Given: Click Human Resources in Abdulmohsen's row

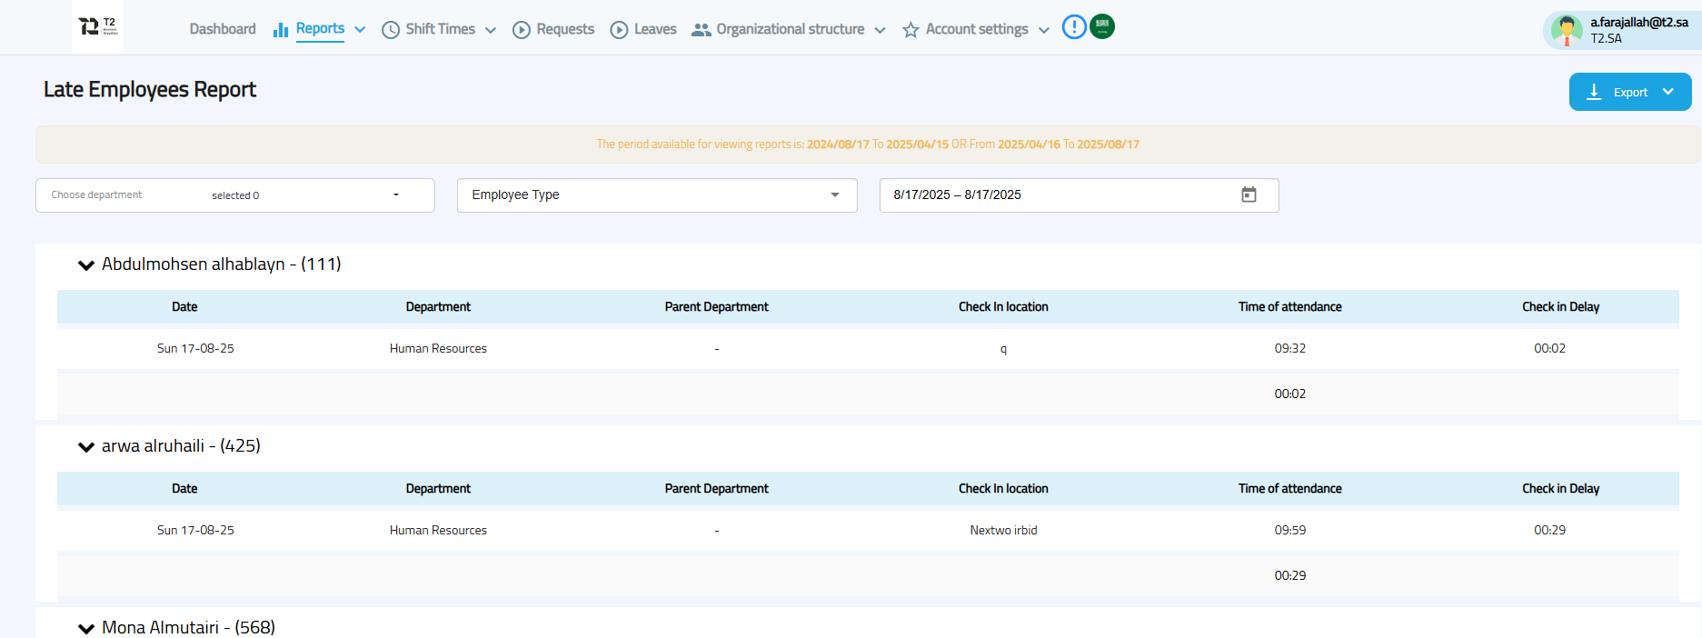Looking at the screenshot, I should [x=438, y=348].
